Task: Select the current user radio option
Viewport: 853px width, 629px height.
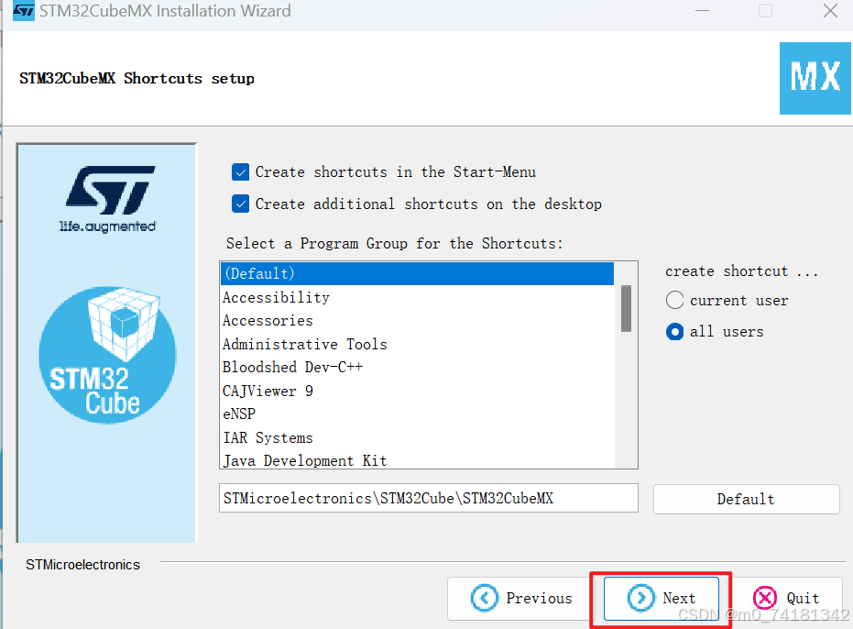Action: [674, 300]
